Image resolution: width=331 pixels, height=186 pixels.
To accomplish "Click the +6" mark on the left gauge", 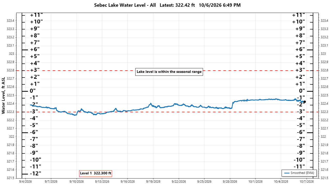I will click(35, 49).
